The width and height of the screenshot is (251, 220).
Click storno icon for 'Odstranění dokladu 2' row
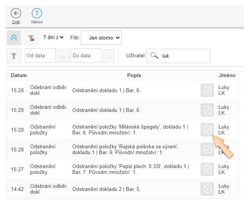tap(207, 189)
